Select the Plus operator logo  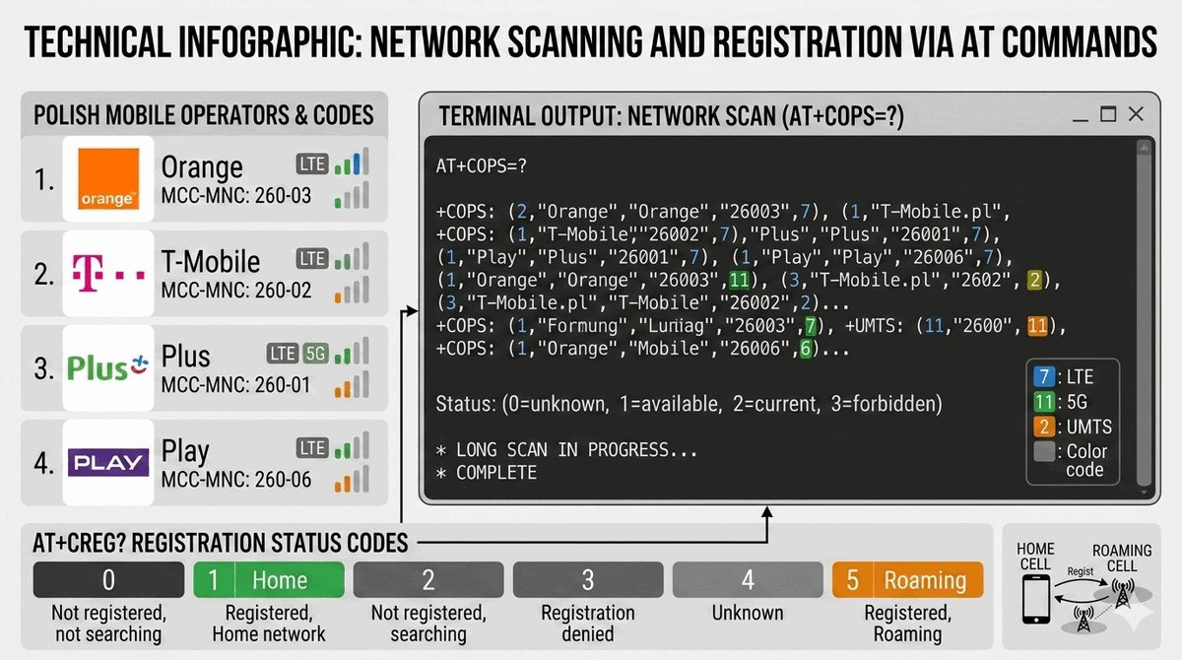[108, 367]
